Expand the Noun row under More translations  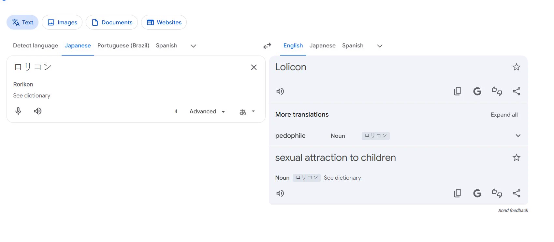[518, 136]
